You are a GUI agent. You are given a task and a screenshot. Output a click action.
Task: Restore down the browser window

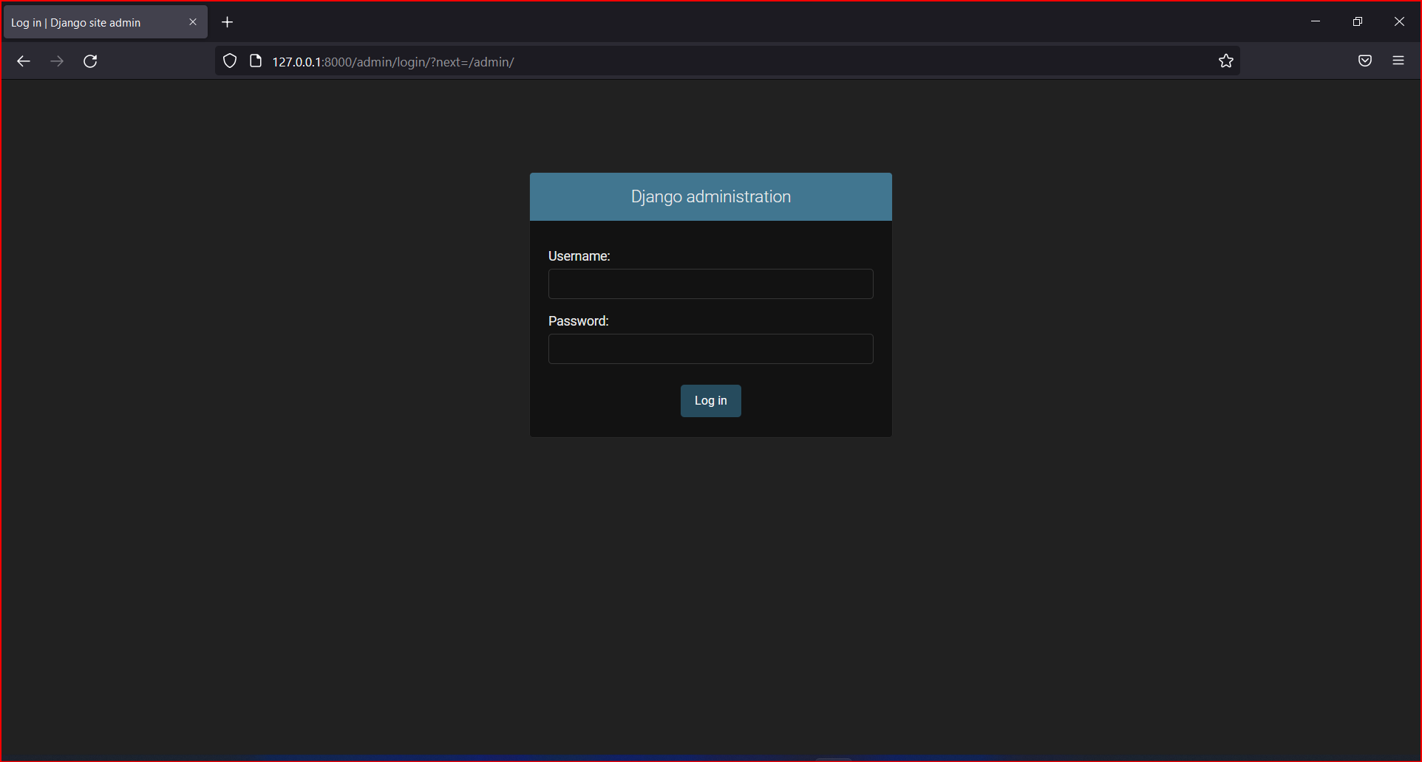(1358, 21)
